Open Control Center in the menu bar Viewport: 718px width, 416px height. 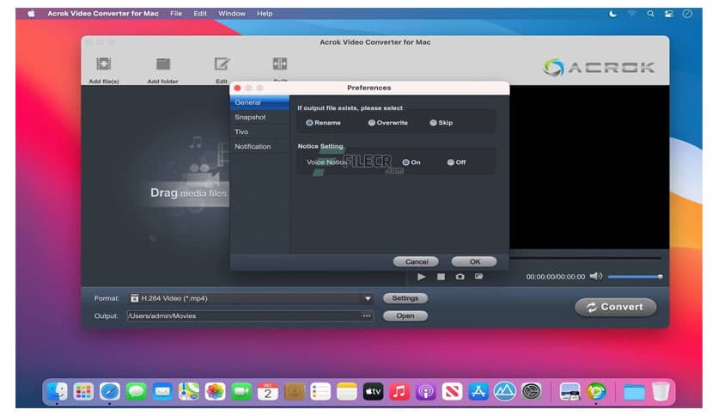pyautogui.click(x=669, y=14)
